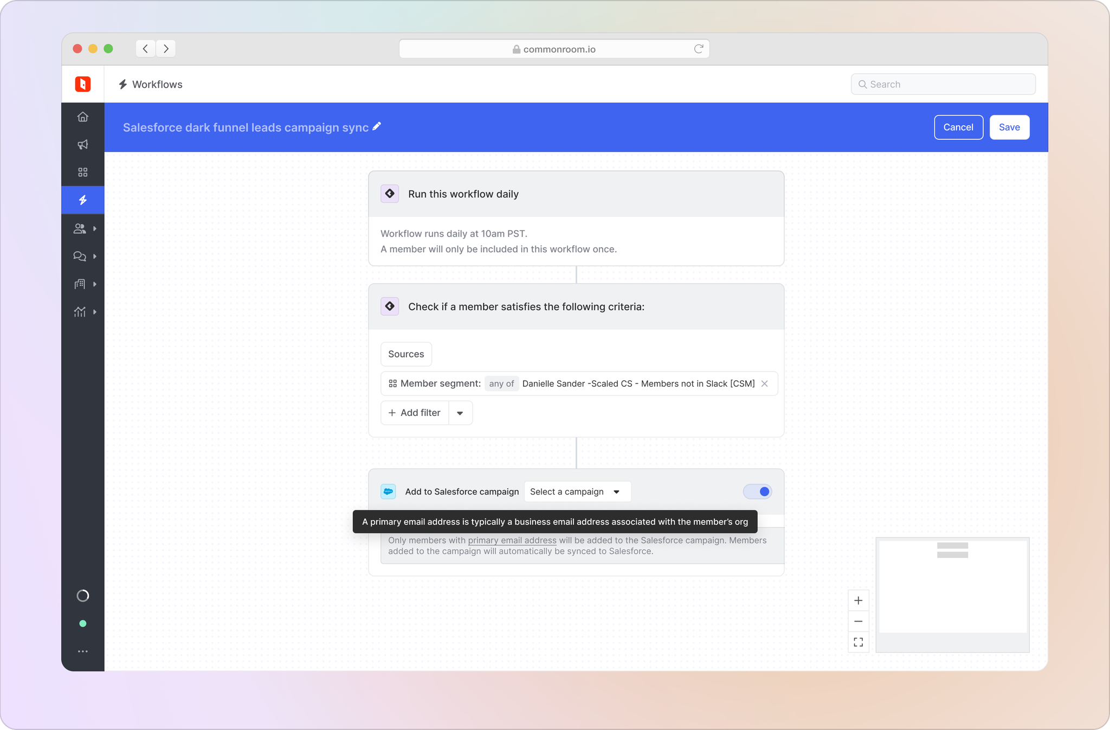Click the criteria step diamond icon
1110x730 pixels.
click(x=390, y=306)
